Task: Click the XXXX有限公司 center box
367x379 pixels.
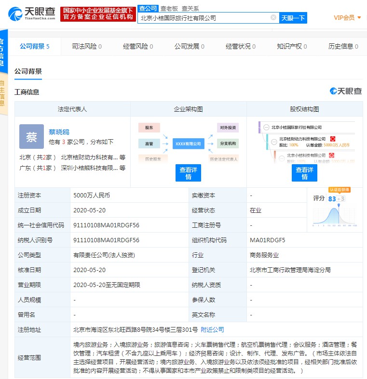Action: pyautogui.click(x=189, y=144)
